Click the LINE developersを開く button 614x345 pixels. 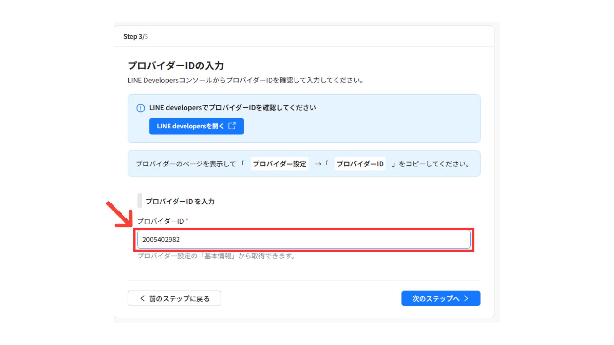tap(196, 126)
